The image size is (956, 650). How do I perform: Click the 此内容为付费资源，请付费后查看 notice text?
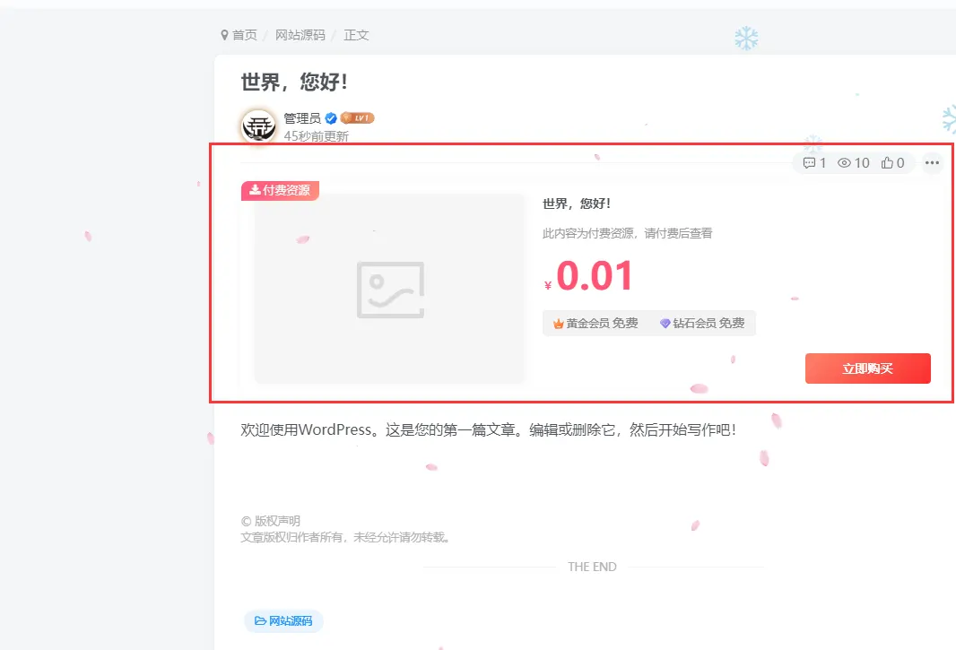pyautogui.click(x=628, y=233)
